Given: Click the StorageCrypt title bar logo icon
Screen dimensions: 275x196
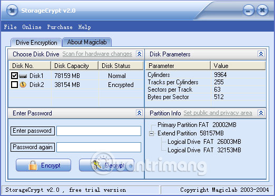Looking at the screenshot, I should 12,10.
